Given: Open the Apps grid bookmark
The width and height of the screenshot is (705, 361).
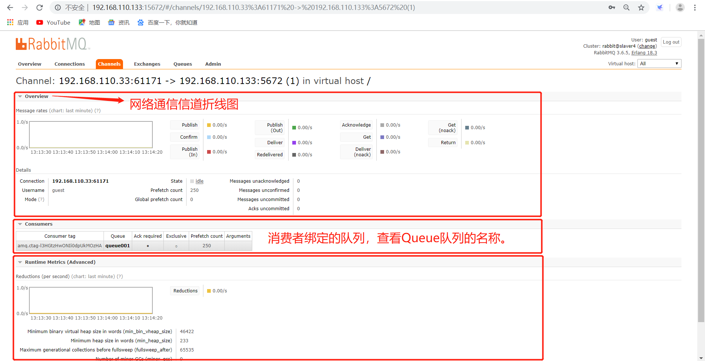Looking at the screenshot, I should [18, 22].
